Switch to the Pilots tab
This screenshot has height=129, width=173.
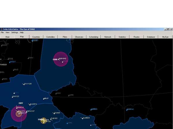click(65, 37)
